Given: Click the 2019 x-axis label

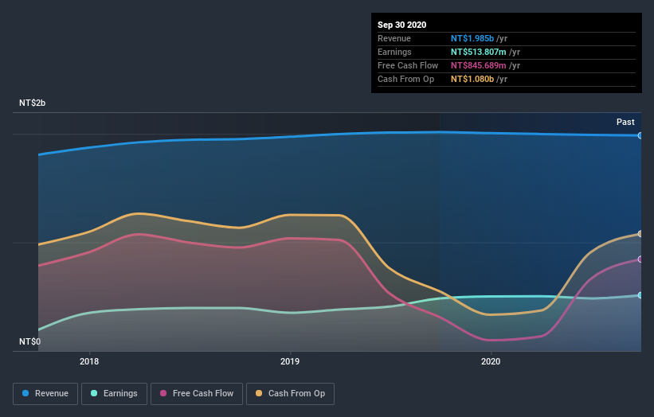Looking at the screenshot, I should coord(290,361).
